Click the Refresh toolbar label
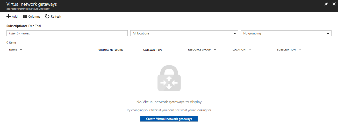 (x=56, y=17)
